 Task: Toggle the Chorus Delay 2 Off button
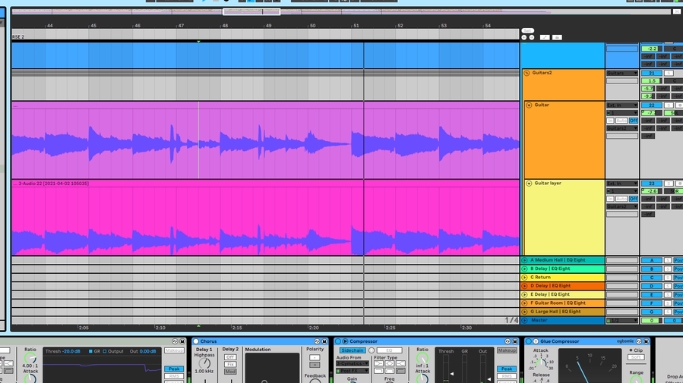(230, 357)
